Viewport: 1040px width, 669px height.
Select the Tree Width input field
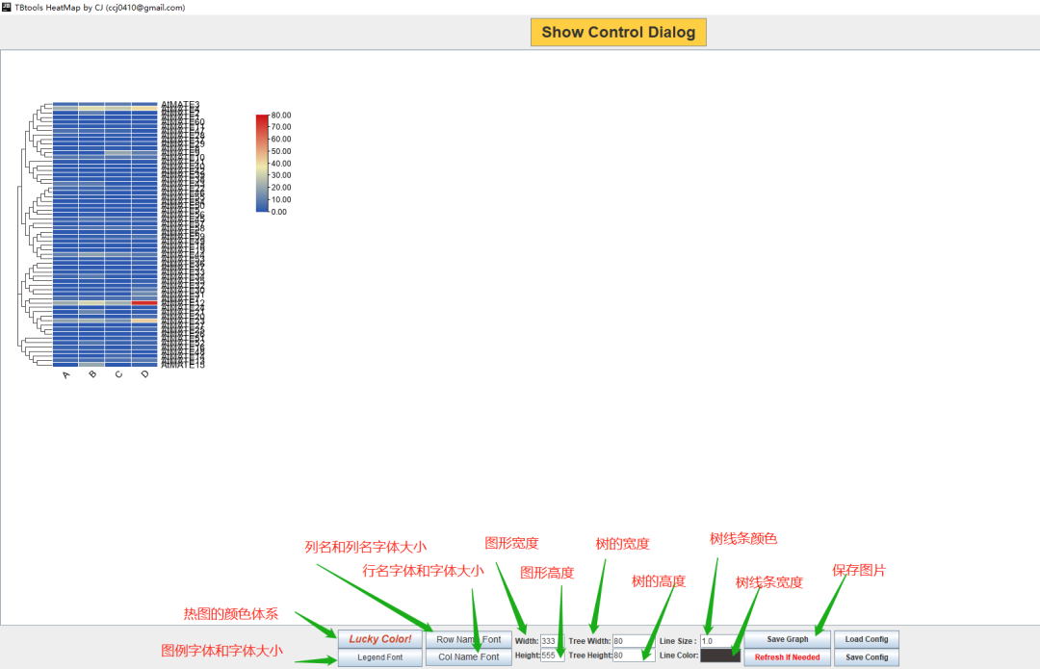634,641
